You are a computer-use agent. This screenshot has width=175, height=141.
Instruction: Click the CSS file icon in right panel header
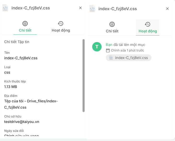92,9
